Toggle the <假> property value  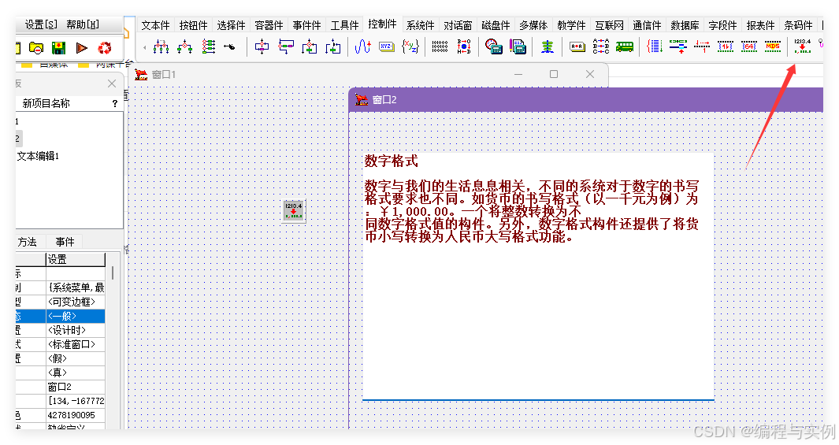[76, 358]
